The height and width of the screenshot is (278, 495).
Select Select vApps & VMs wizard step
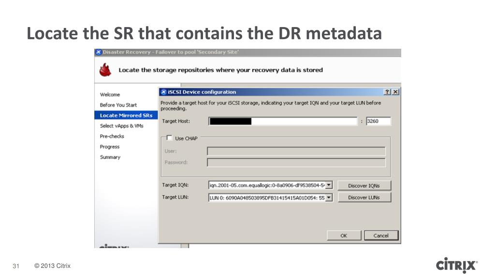(121, 126)
